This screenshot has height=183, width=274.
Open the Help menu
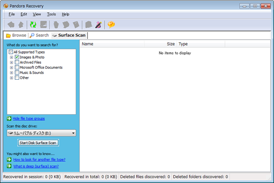[65, 14]
